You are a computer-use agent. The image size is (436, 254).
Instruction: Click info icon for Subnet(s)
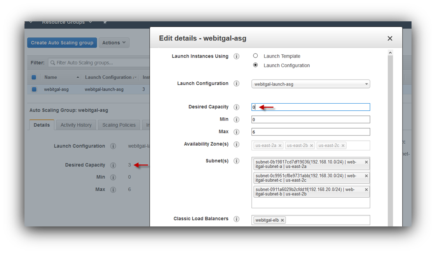pyautogui.click(x=236, y=161)
